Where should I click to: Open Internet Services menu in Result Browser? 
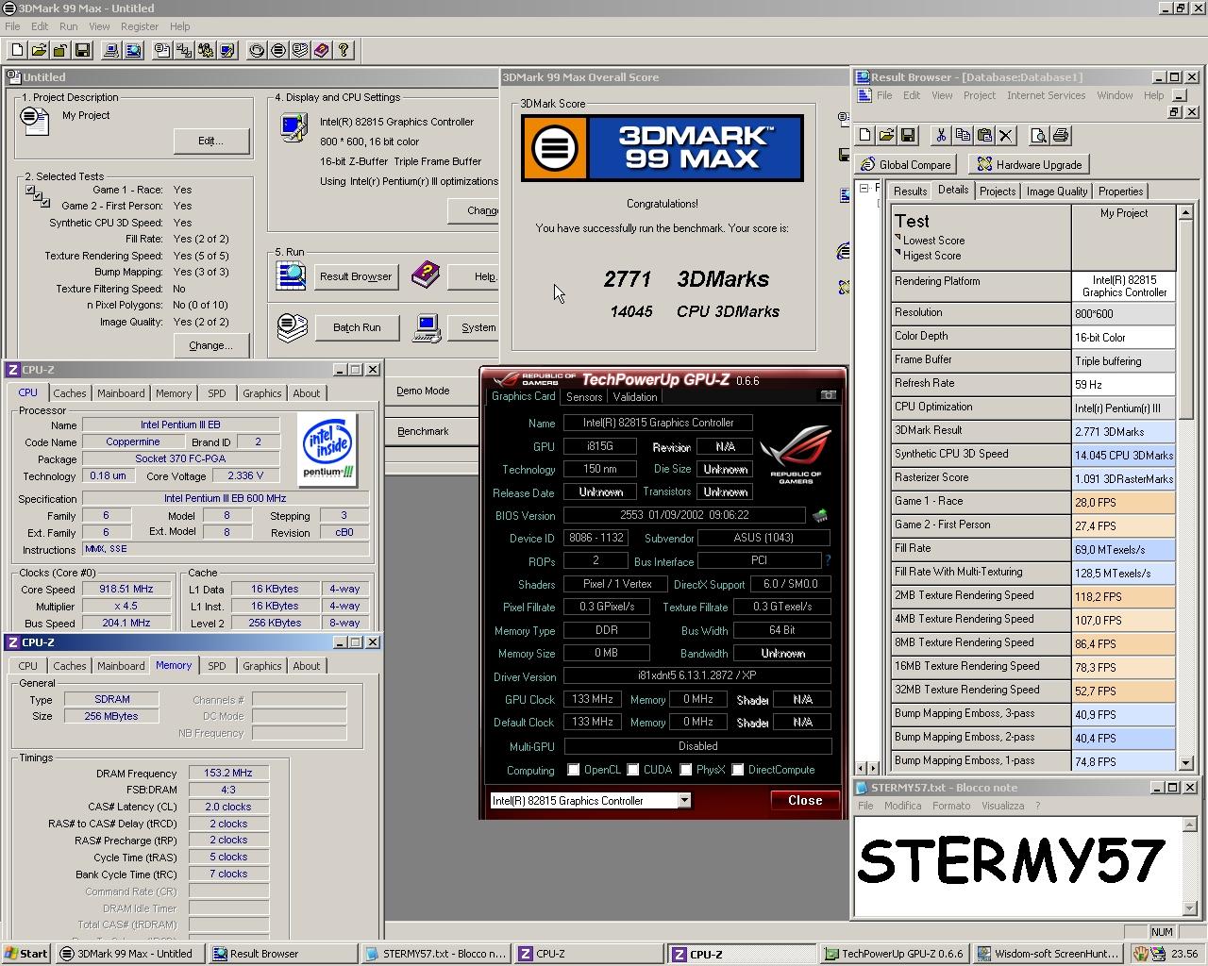point(1046,95)
